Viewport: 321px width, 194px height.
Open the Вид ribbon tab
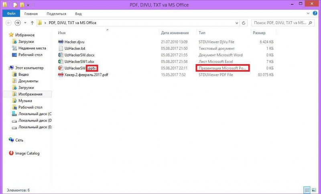click(78, 14)
